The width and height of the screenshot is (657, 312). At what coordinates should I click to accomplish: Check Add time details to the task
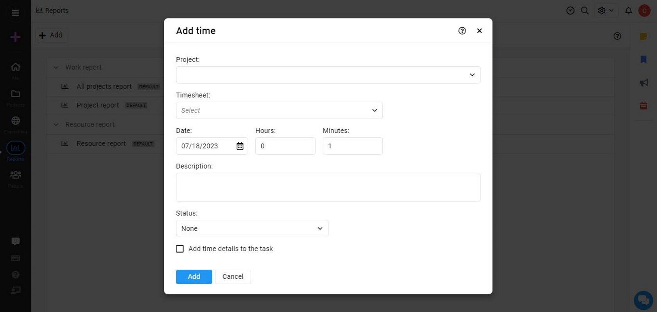180,249
